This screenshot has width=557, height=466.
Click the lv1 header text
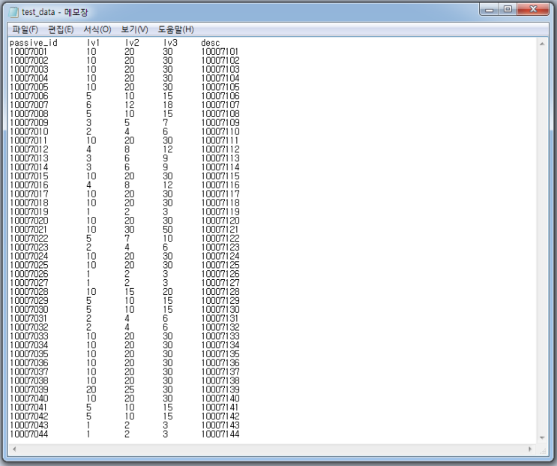[93, 43]
